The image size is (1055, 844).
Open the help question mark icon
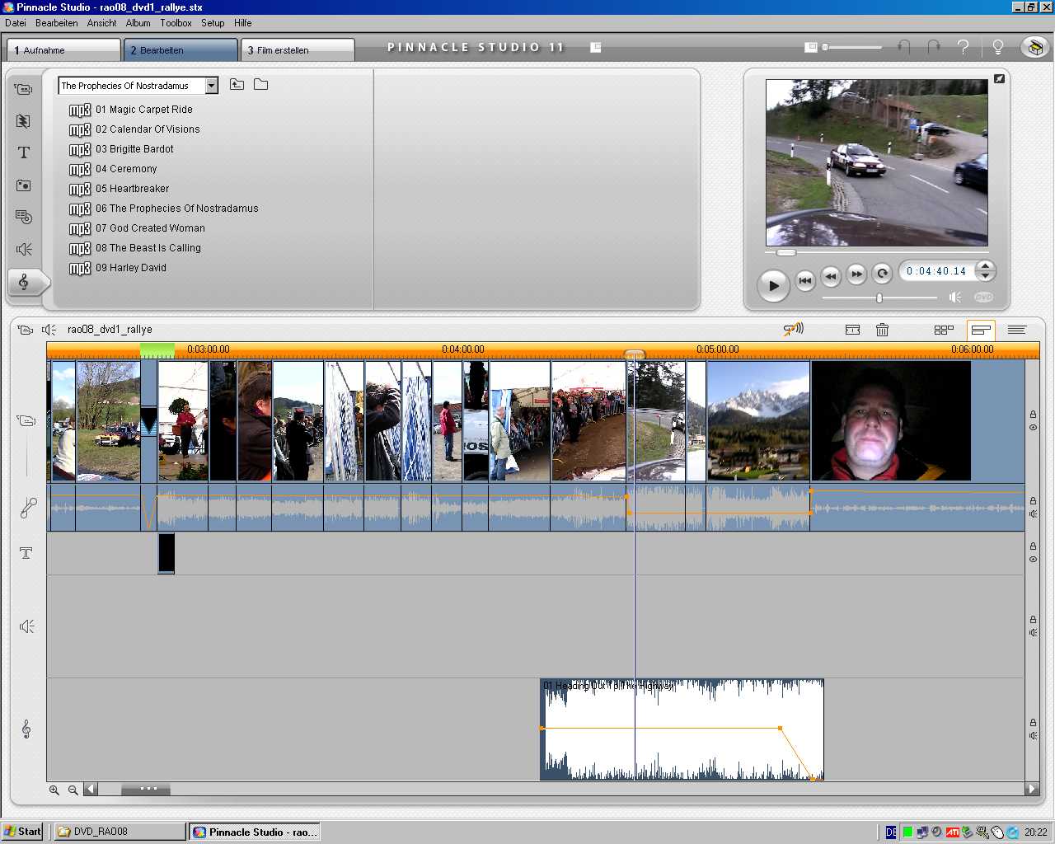pos(963,48)
